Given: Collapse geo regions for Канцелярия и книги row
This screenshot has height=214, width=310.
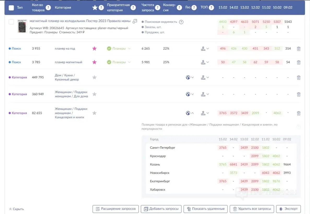Looking at the screenshot, I should (190, 113).
